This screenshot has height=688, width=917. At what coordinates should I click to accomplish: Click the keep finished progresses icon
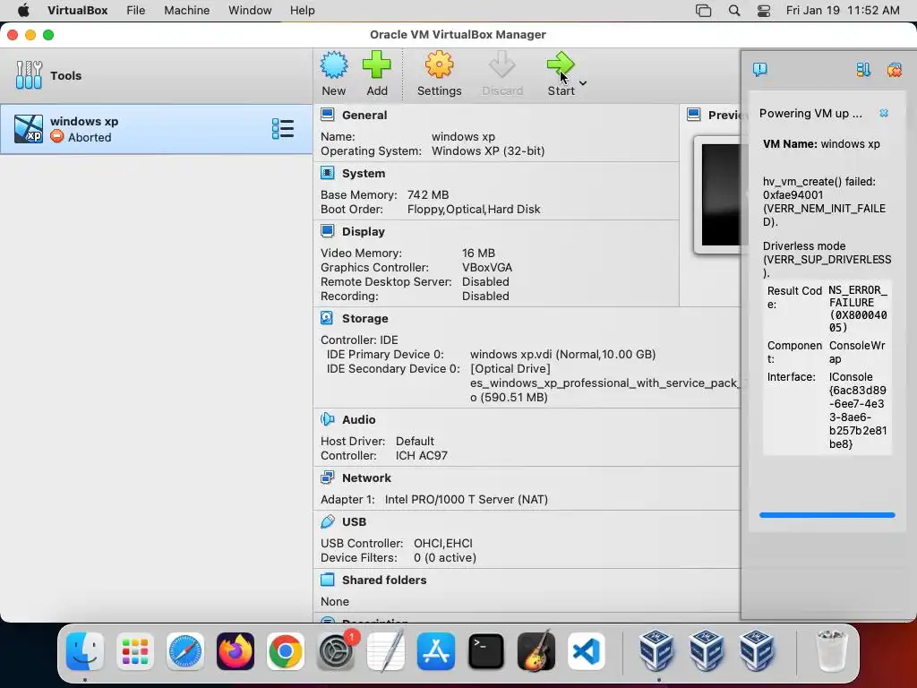coord(863,70)
